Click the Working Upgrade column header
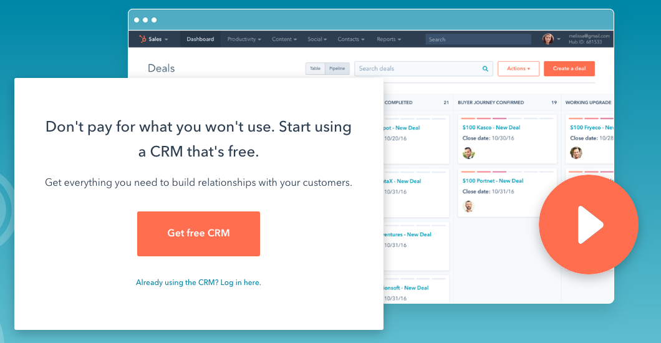The image size is (661, 343). tap(588, 102)
